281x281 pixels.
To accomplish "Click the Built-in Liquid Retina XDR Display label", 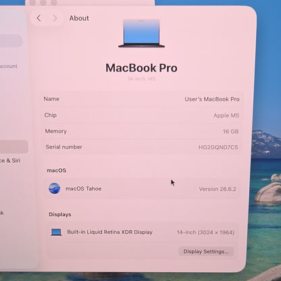I will [109, 232].
